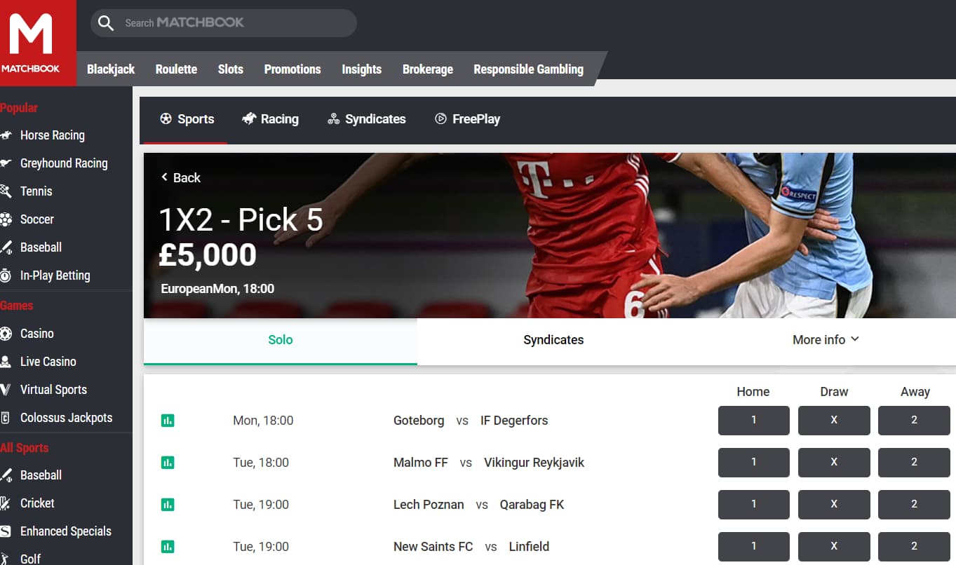Toggle Draw pick for Malmo FF match
The image size is (956, 565).
tap(834, 463)
